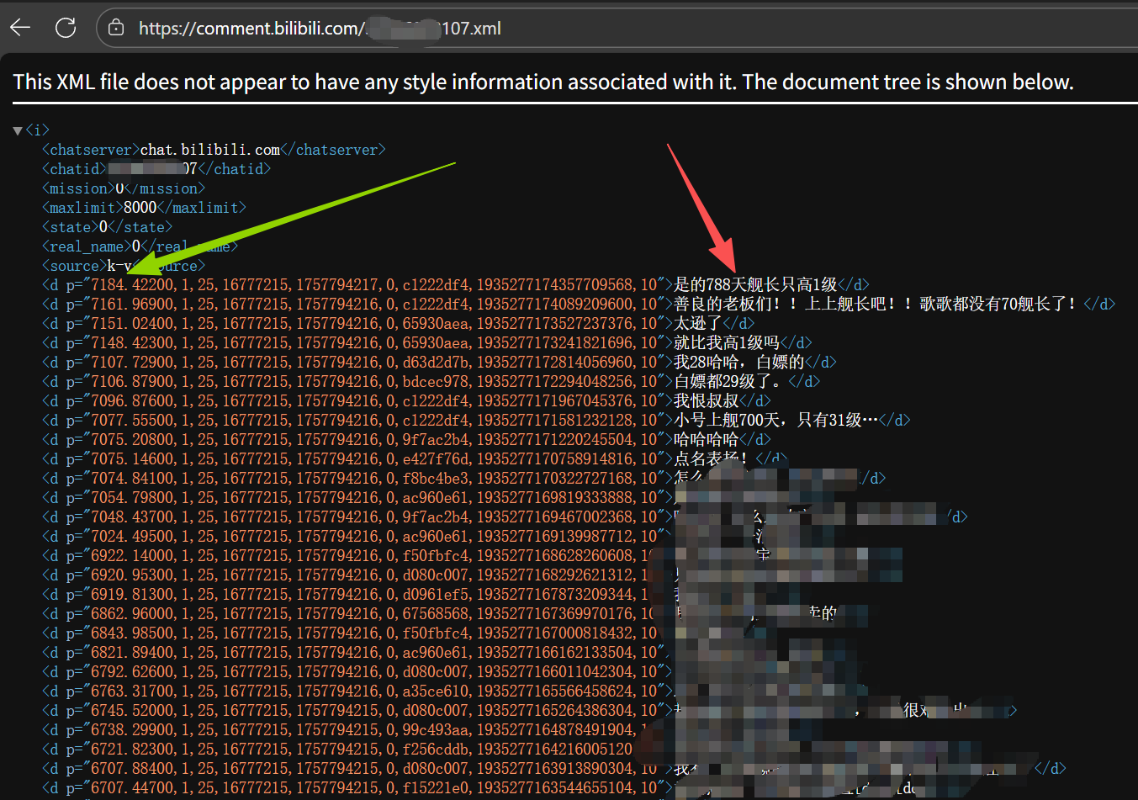Select the row starting 7148.42300
The width and height of the screenshot is (1138, 800).
[x=427, y=343]
